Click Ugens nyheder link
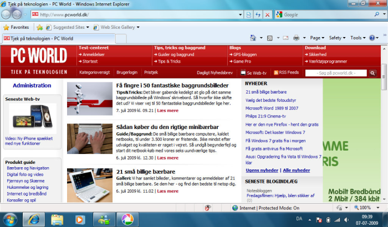 click(x=262, y=171)
